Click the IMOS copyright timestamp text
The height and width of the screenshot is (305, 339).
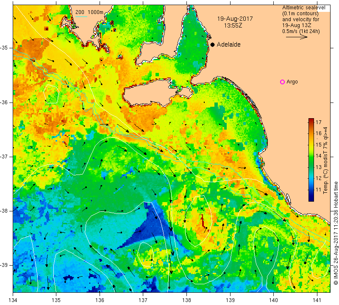point(336,233)
